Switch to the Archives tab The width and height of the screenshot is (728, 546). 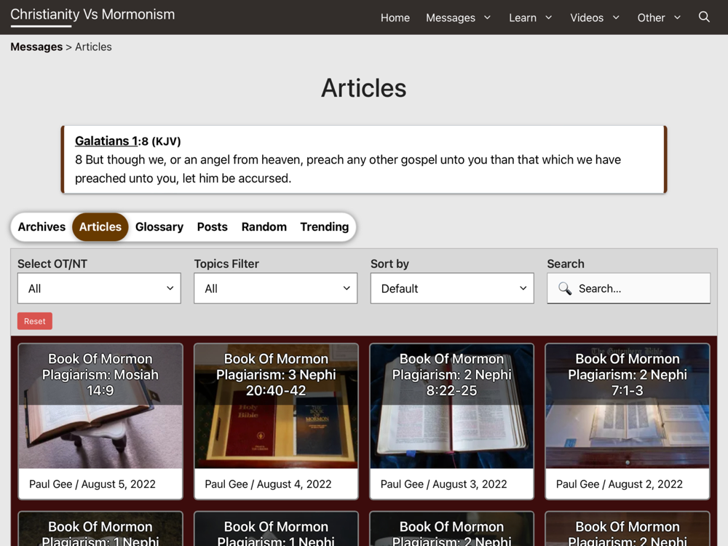[x=41, y=226]
